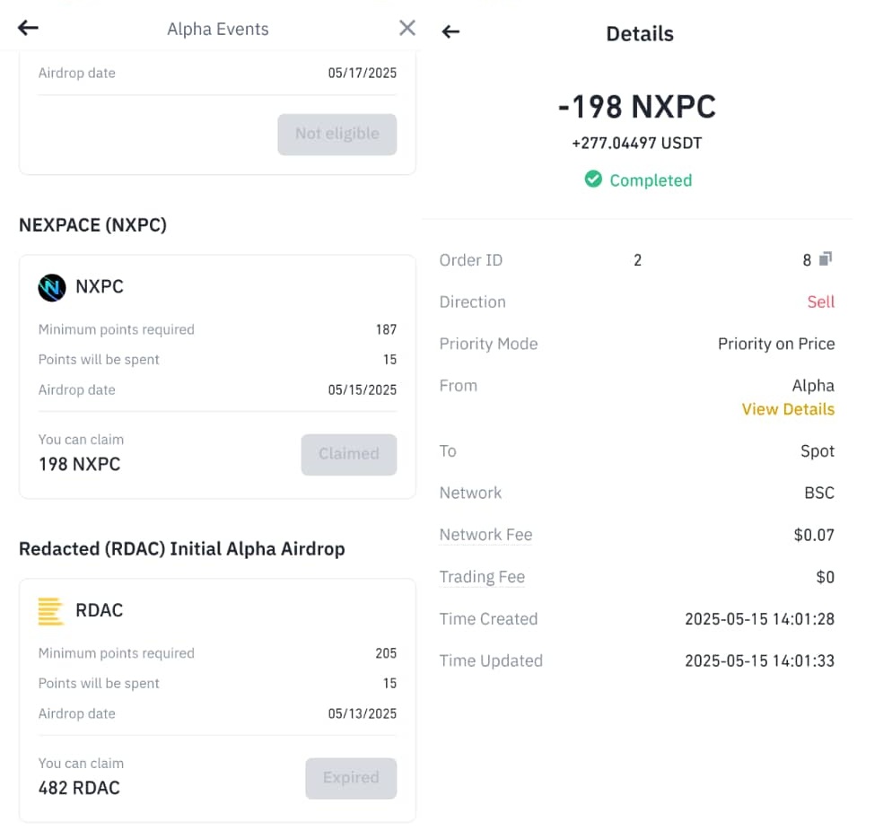Tap the -198 NXPC amount
Image resolution: width=883 pixels, height=839 pixels.
pyautogui.click(x=637, y=107)
